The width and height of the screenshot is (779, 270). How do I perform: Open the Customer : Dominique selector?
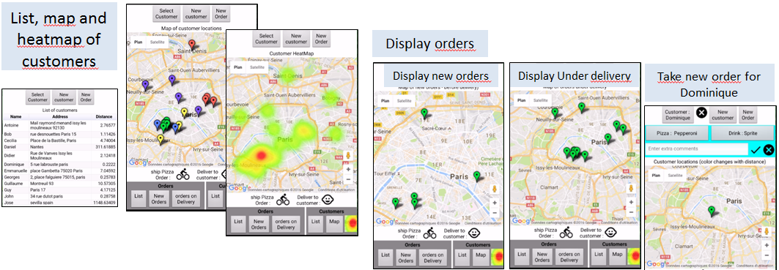click(678, 115)
